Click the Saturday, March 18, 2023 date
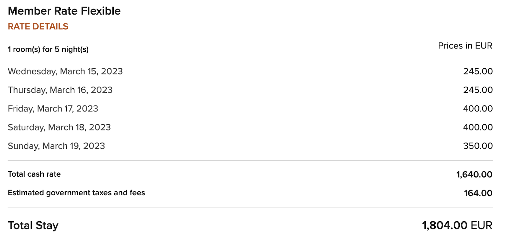Screen dimensions: 508x239 point(59,128)
